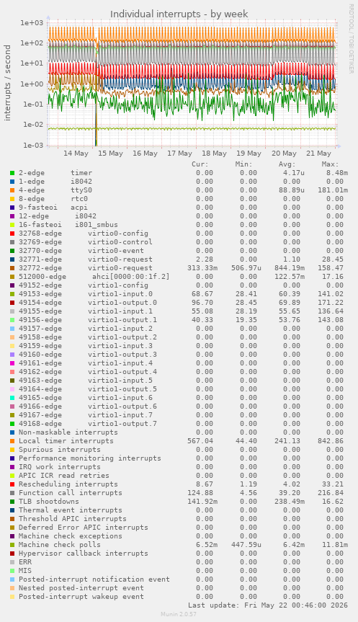Click the Machine check polls color swatch
Image resolution: width=358 pixels, height=622 pixels.
(12, 545)
